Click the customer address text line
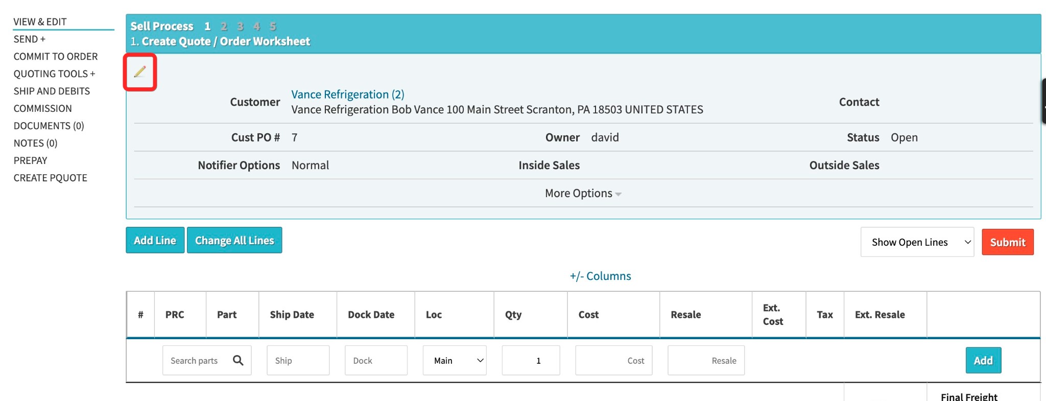 tap(497, 110)
